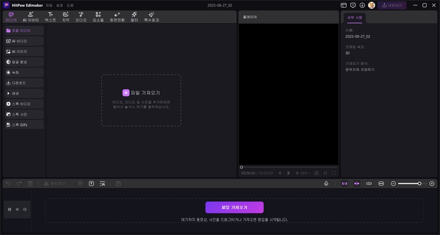Open 얼굴 합성 face swap
The width and height of the screenshot is (440, 235).
24,62
